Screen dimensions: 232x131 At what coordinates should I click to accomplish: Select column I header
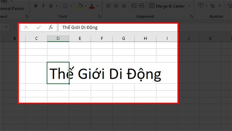click(167, 39)
